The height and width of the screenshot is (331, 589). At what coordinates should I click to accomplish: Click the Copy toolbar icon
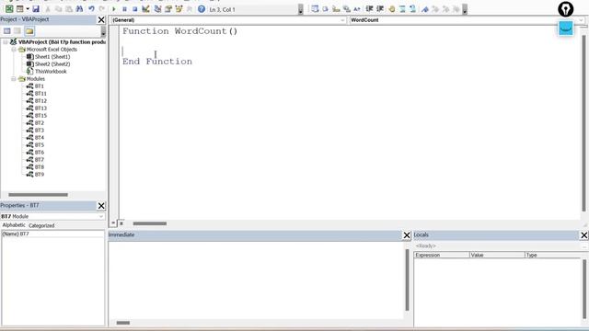pyautogui.click(x=58, y=9)
